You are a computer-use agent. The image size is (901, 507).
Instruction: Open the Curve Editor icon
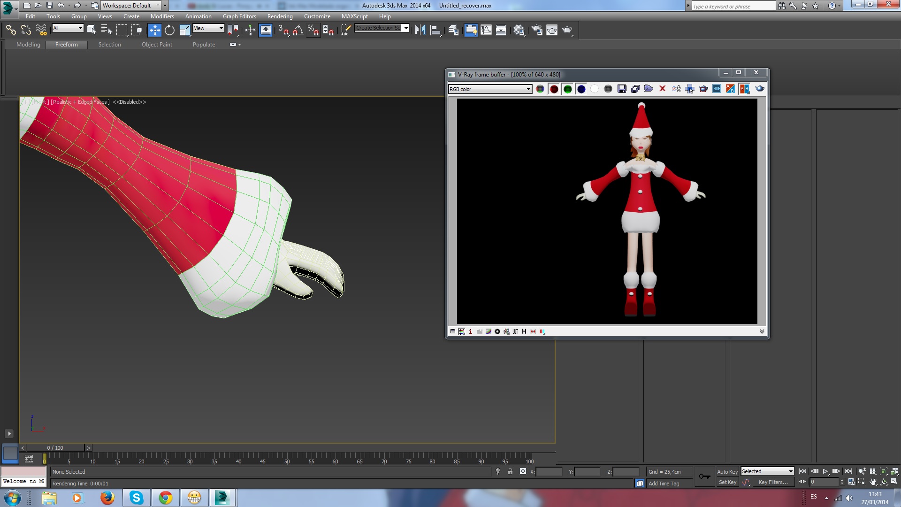[486, 30]
